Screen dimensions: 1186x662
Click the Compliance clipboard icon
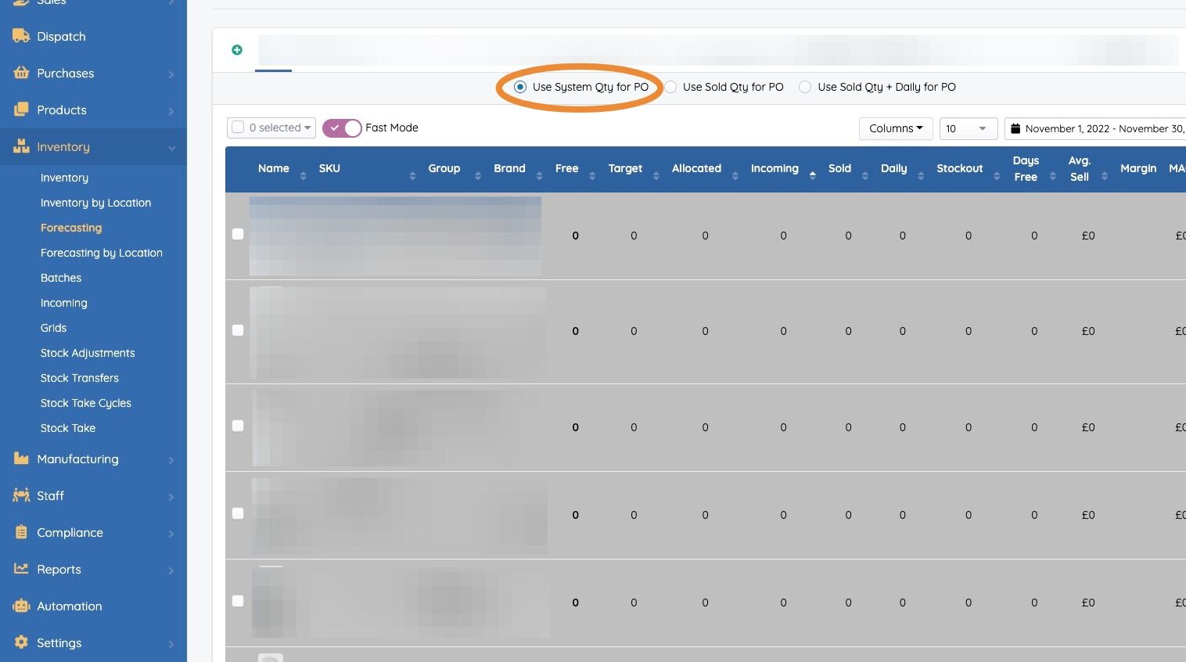[x=21, y=532]
